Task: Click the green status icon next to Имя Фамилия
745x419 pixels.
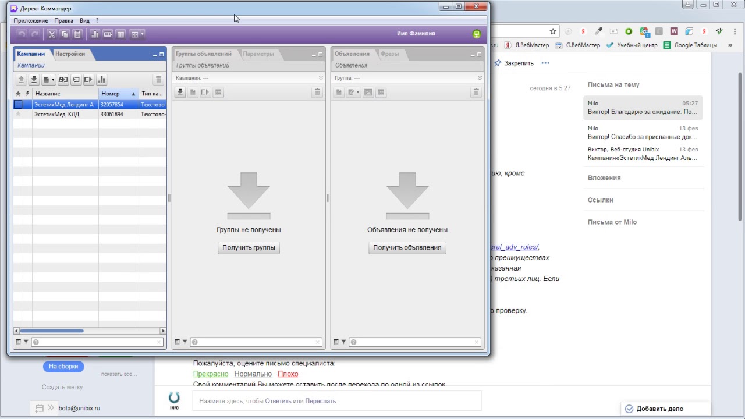Action: pyautogui.click(x=477, y=34)
